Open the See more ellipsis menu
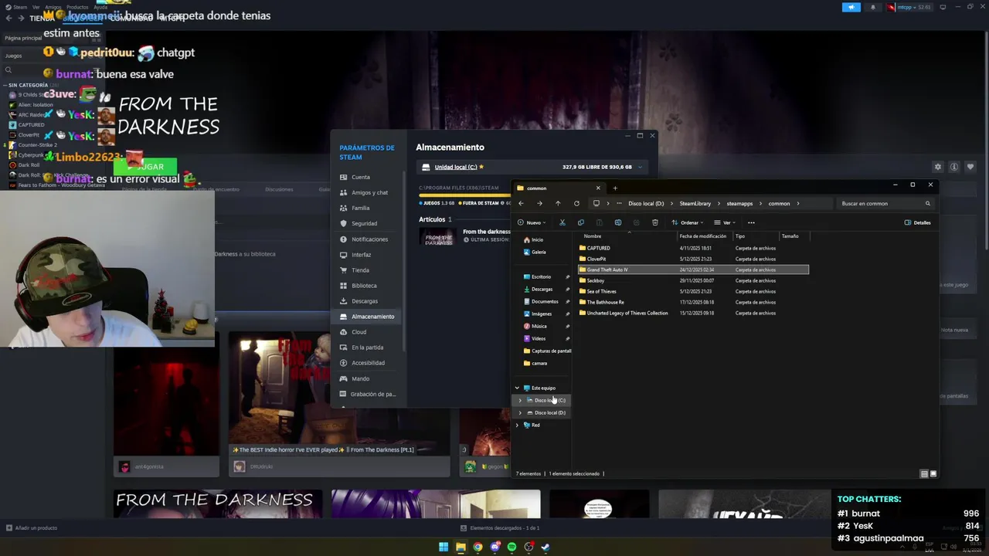The width and height of the screenshot is (989, 556). click(x=751, y=222)
